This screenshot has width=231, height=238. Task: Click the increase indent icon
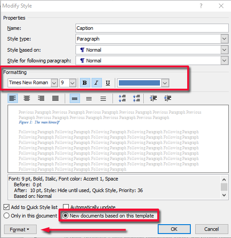168,98
